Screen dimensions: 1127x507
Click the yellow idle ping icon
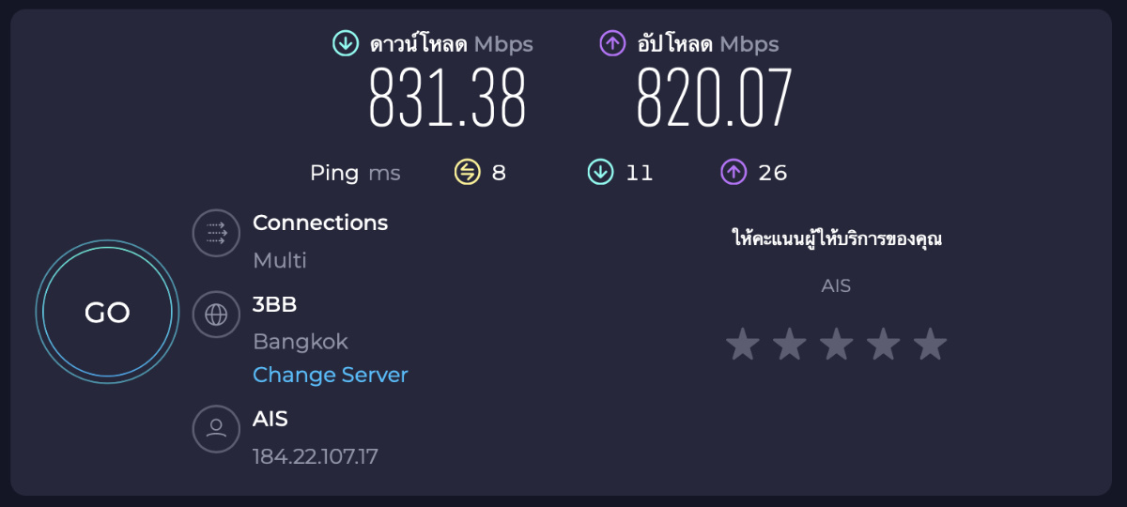467,172
